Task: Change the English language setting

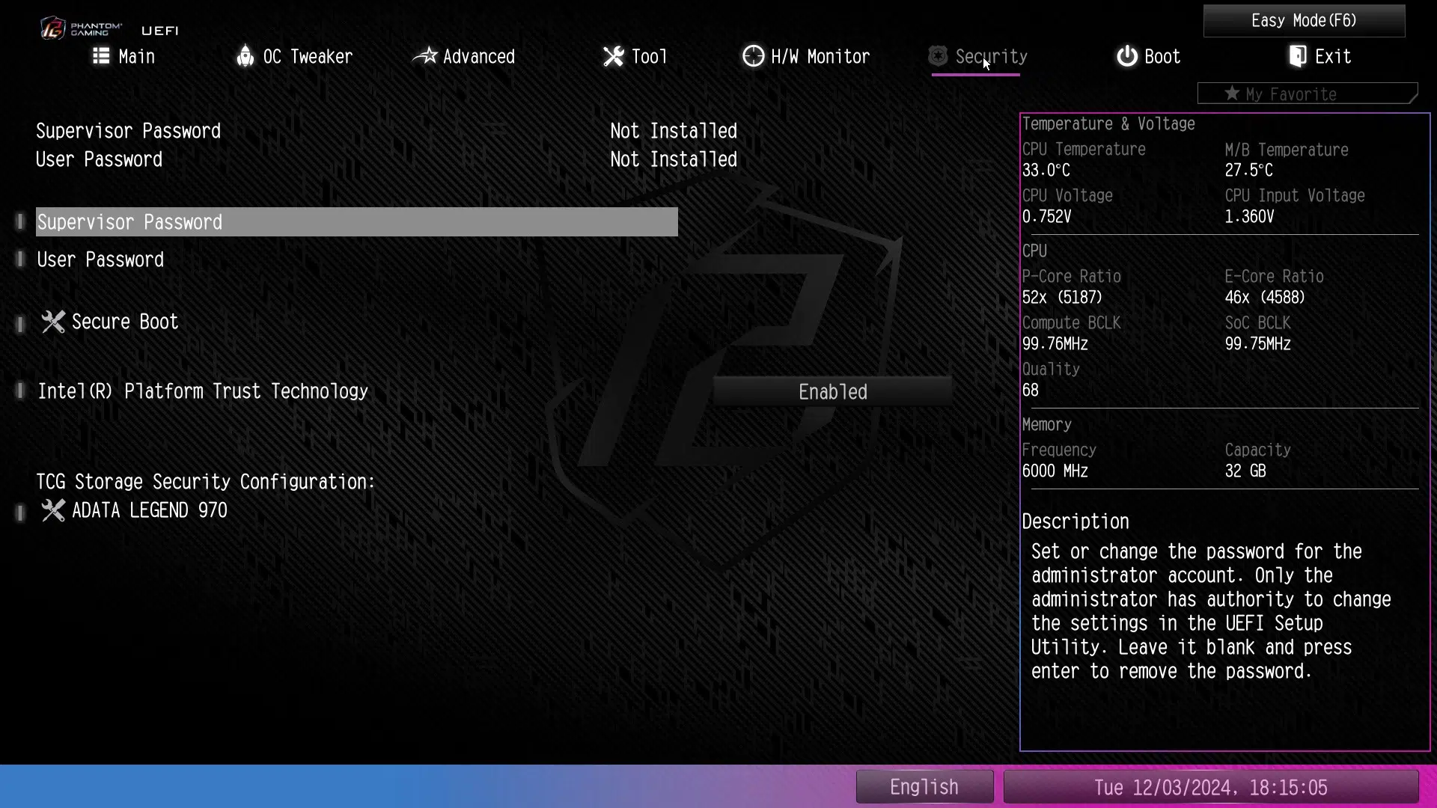Action: [924, 787]
